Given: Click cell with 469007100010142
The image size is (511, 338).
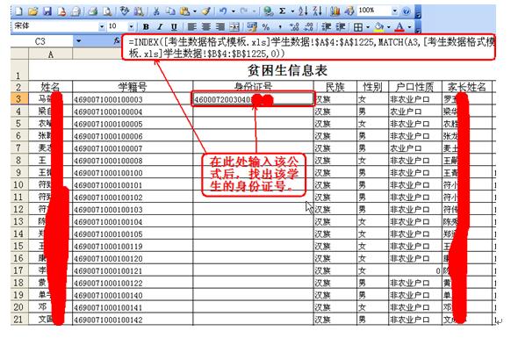Looking at the screenshot, I should [x=133, y=320].
